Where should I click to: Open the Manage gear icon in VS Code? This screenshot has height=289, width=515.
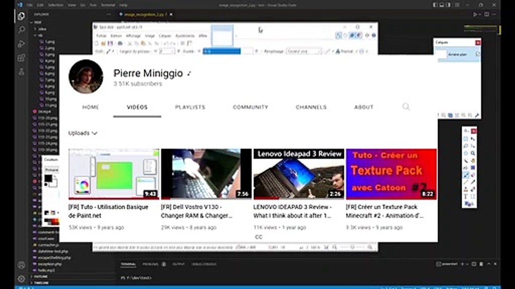pos(21,279)
